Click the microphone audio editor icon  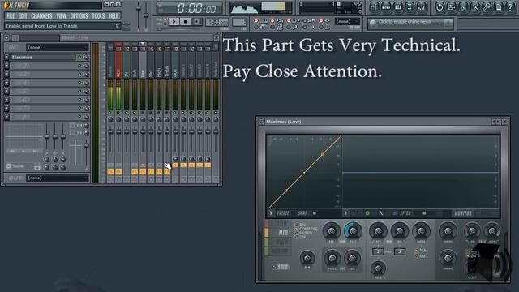(487, 7)
